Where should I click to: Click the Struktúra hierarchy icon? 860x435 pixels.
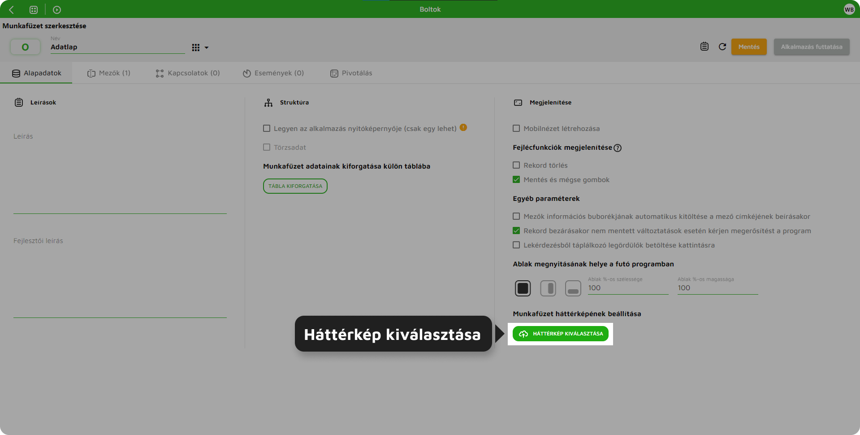[x=268, y=103]
